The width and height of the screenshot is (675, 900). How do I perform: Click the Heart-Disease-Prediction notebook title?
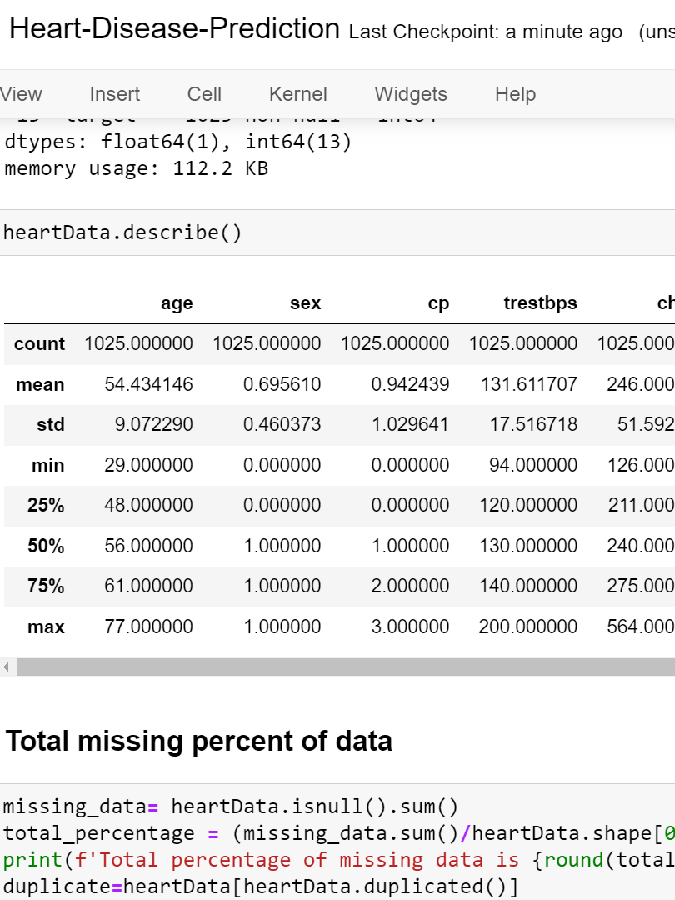coord(174,28)
